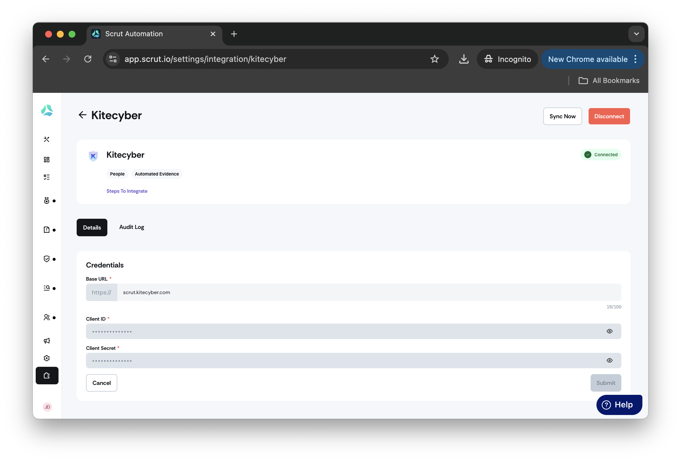The image size is (681, 462).
Task: Open the crossed tools icon in sidebar
Action: coord(47,139)
